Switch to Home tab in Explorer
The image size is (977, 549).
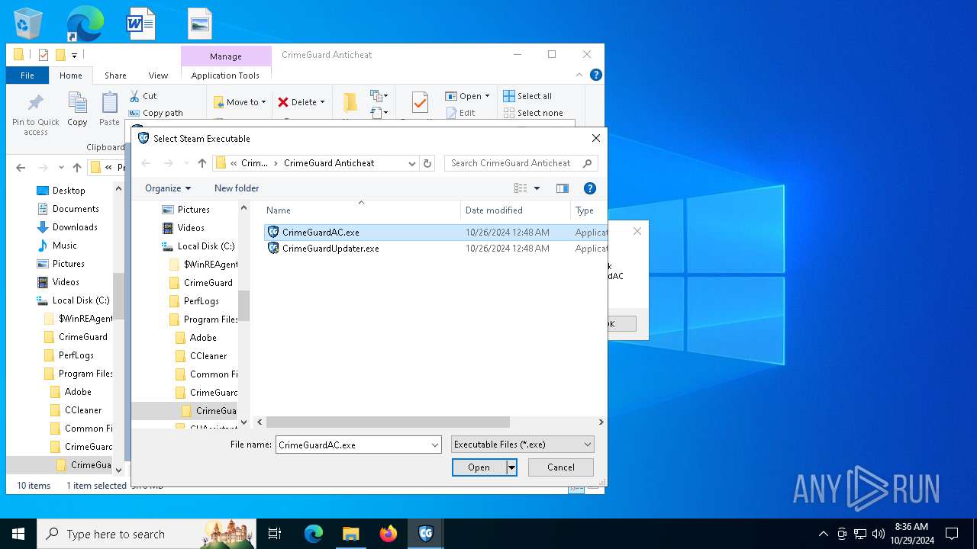[71, 75]
